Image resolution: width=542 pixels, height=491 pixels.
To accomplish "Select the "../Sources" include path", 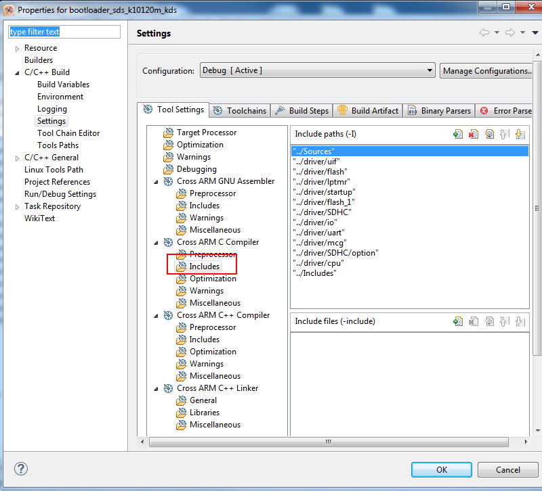I will click(410, 151).
